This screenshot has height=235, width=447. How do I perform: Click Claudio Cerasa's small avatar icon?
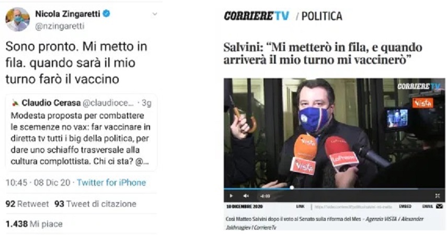click(15, 103)
